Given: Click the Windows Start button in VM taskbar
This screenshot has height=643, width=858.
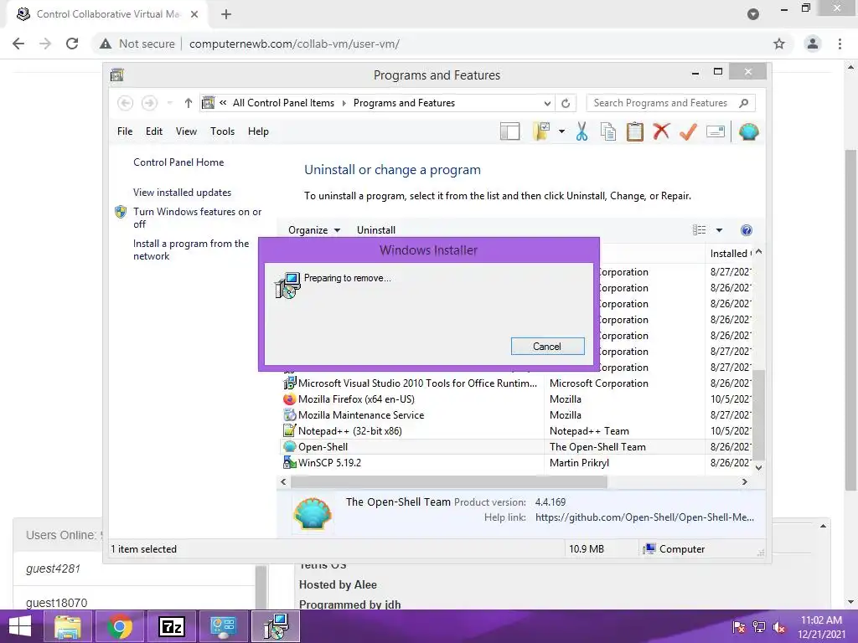Looking at the screenshot, I should (x=20, y=626).
